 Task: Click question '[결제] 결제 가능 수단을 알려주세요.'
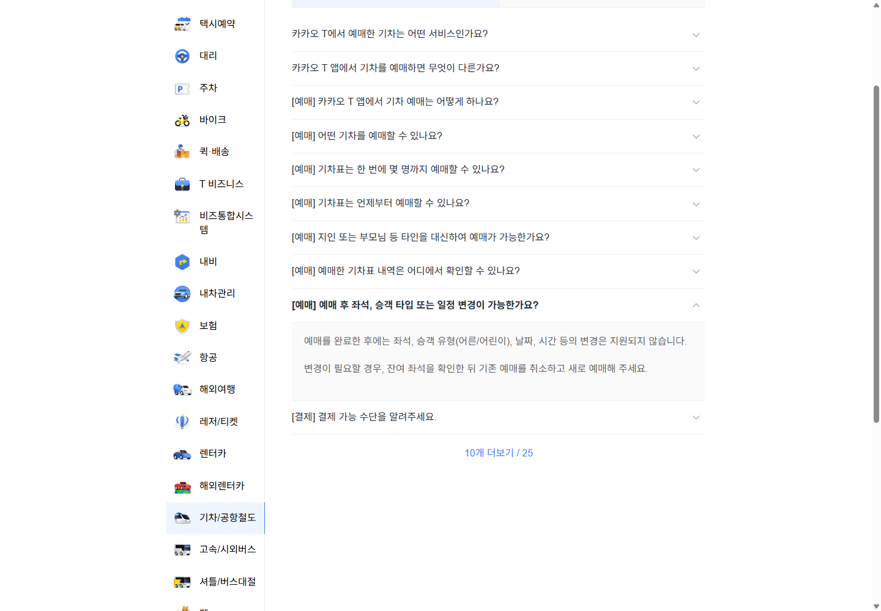pos(364,417)
